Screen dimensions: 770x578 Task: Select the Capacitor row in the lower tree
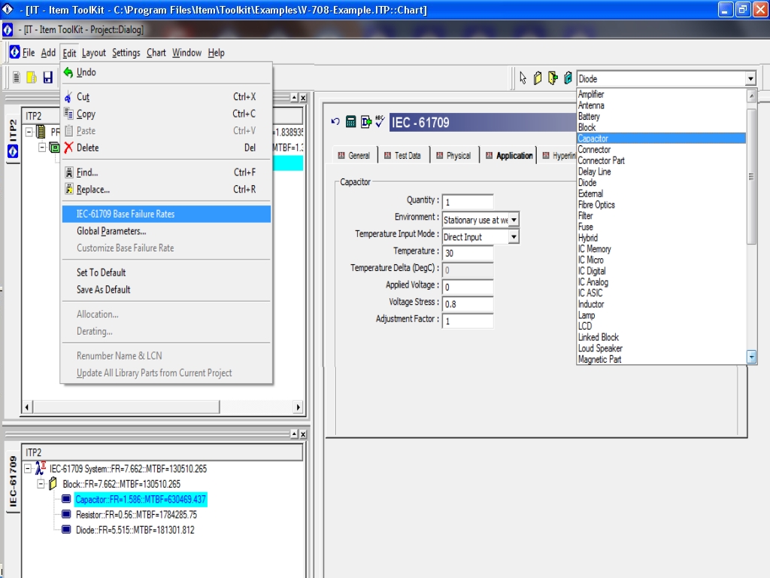(x=141, y=500)
